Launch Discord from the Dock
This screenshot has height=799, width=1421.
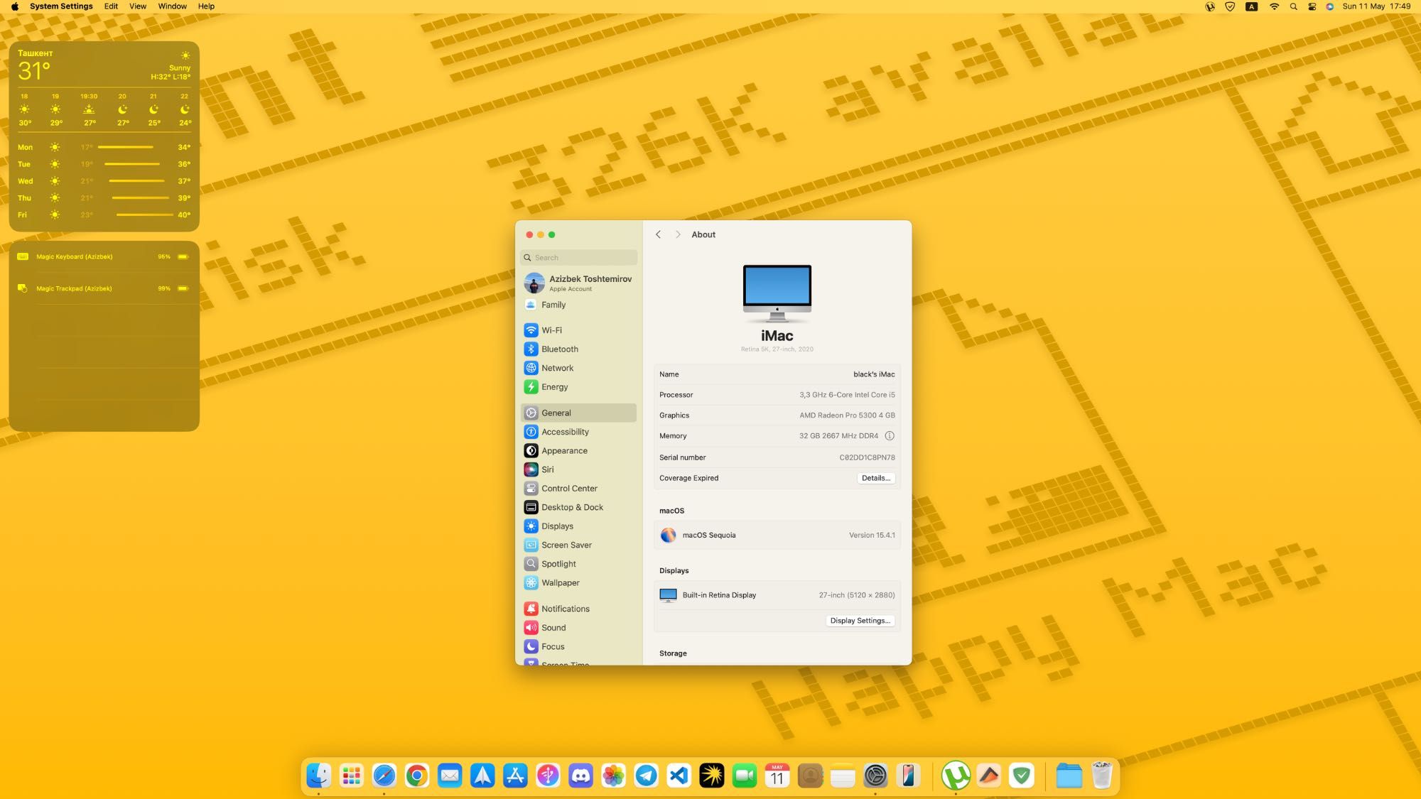(580, 776)
